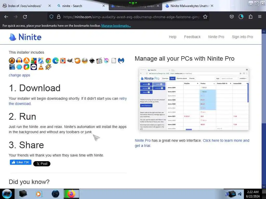Click the LibreOffice document icon
Viewport: 266px width, 199px height.
coord(114,61)
